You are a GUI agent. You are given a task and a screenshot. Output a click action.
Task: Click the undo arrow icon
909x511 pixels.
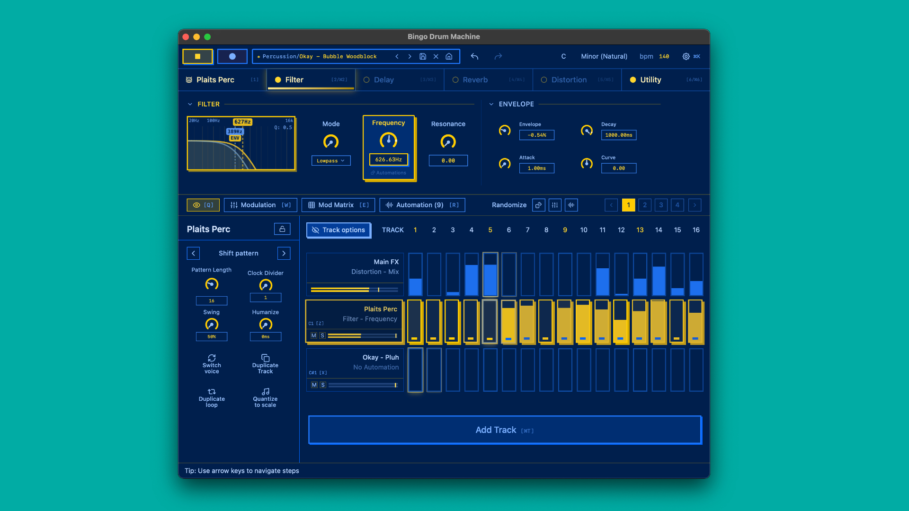tap(474, 56)
